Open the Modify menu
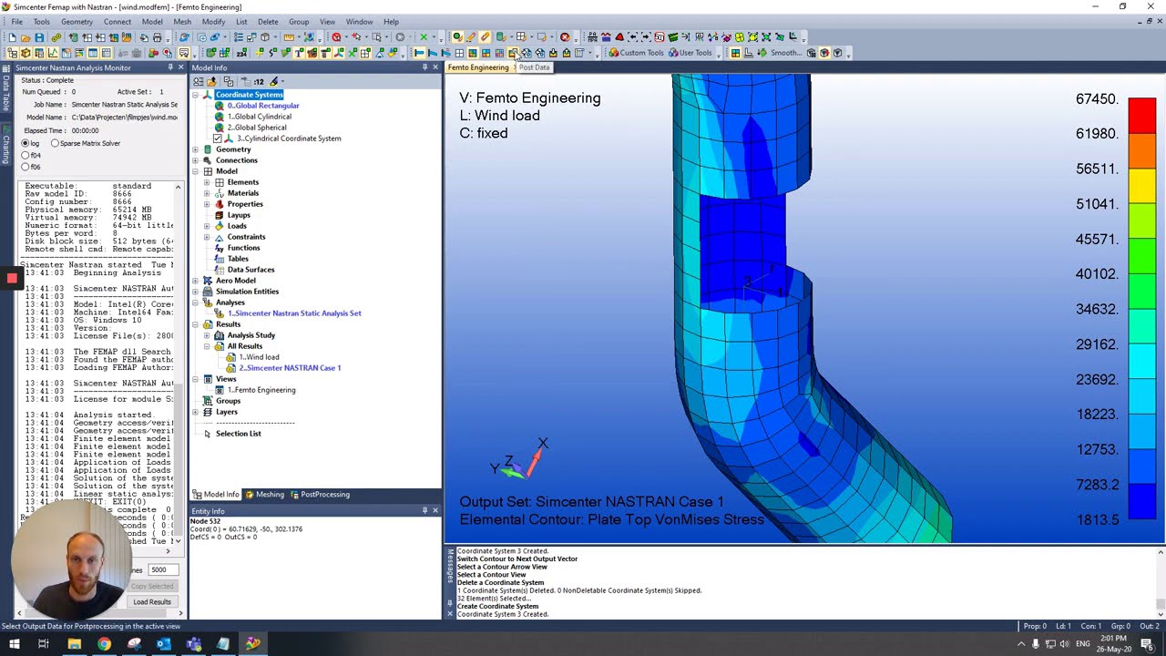 (213, 22)
